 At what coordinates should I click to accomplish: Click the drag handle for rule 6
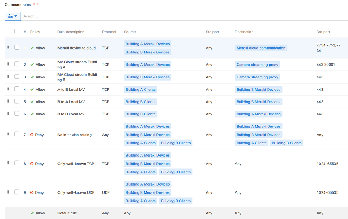click(x=8, y=113)
